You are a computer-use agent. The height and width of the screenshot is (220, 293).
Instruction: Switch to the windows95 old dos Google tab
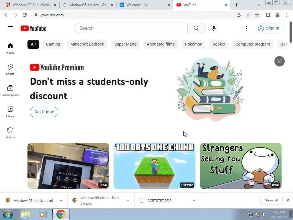click(88, 5)
